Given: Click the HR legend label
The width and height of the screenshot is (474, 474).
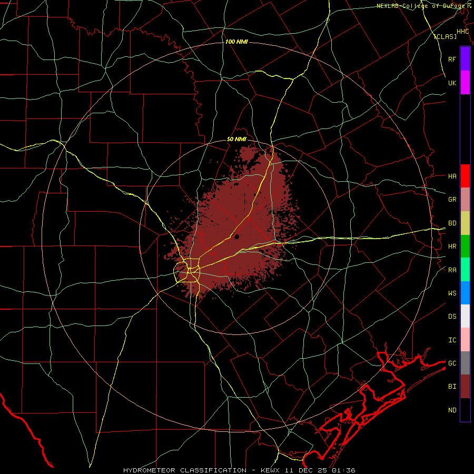Looking at the screenshot, I should (x=452, y=246).
